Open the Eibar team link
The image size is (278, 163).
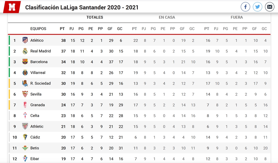pyautogui.click(x=35, y=159)
